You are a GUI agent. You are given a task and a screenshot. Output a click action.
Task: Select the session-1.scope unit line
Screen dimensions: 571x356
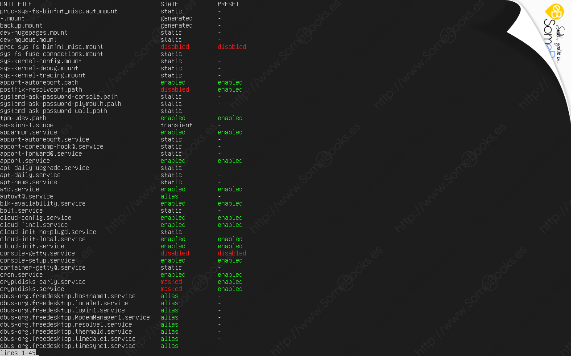coord(27,125)
